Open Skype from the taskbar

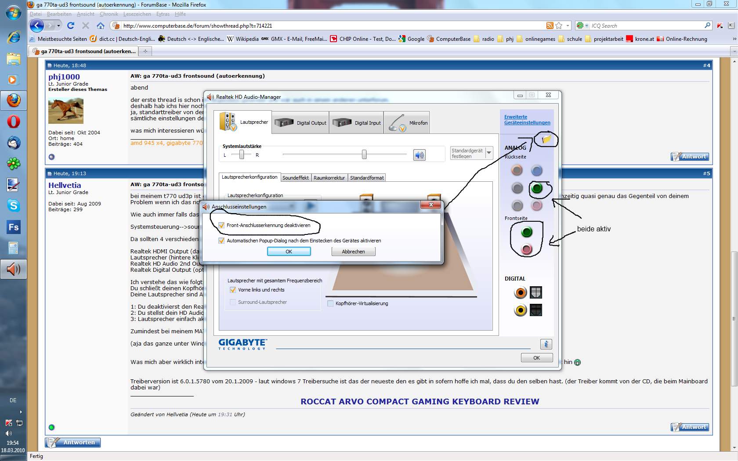point(13,205)
